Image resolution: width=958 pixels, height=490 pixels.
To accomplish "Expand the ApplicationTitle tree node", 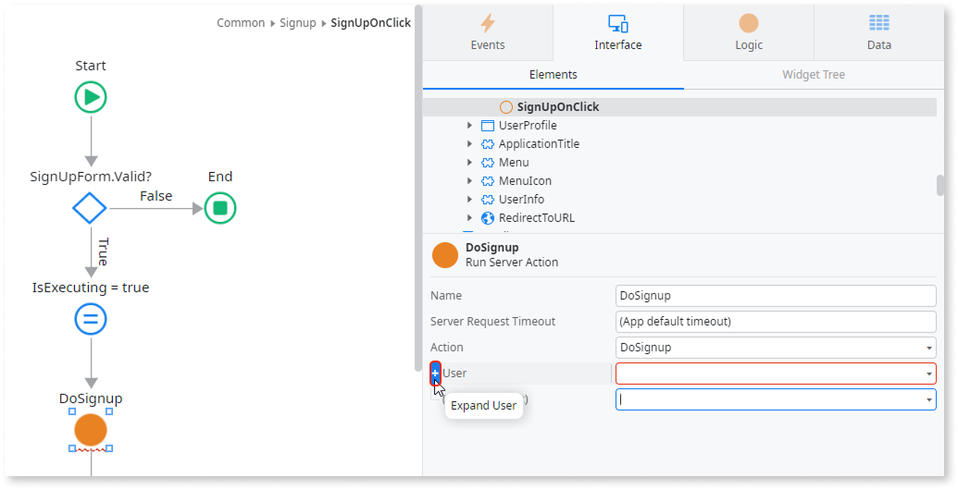I will pyautogui.click(x=469, y=144).
